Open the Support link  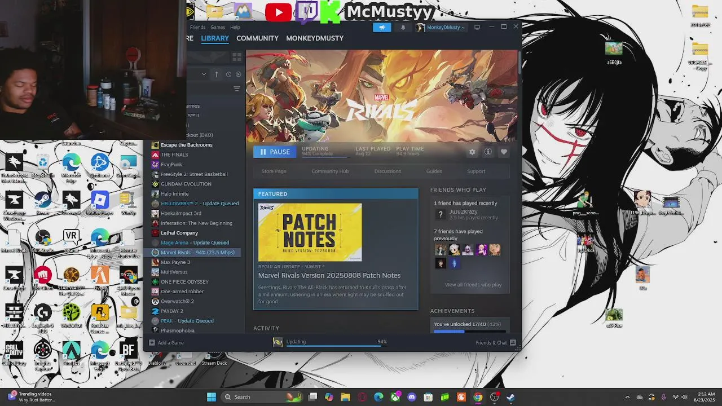tap(476, 171)
